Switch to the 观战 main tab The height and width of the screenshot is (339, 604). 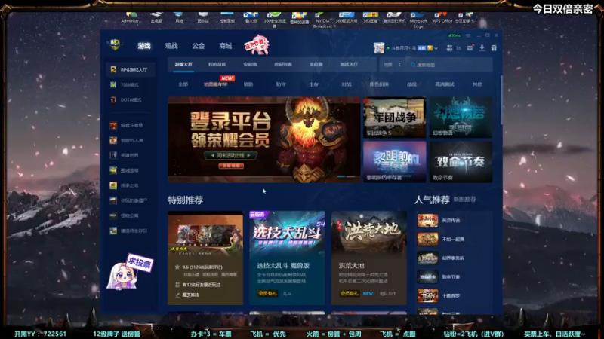pyautogui.click(x=171, y=46)
